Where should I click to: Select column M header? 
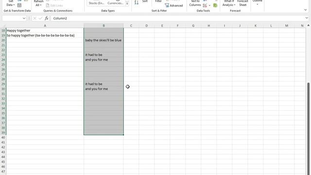coord(287,26)
